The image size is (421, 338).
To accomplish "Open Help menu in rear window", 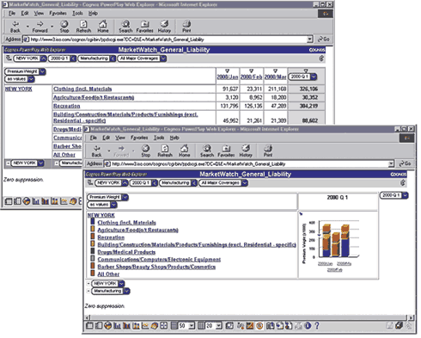I will pos(93,13).
